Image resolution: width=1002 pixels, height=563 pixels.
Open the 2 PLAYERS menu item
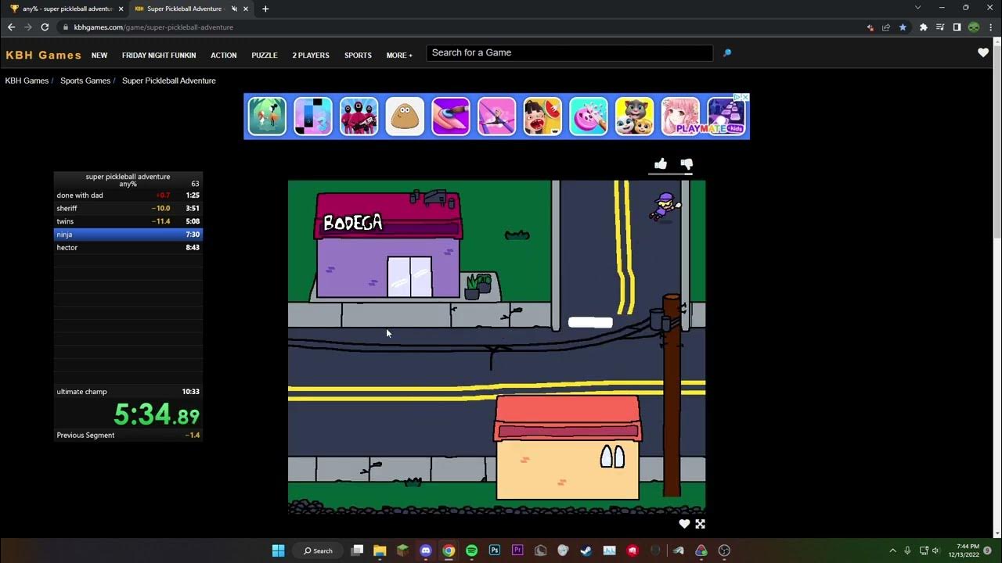tap(311, 56)
